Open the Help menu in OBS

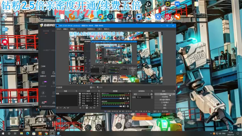coord(107,29)
